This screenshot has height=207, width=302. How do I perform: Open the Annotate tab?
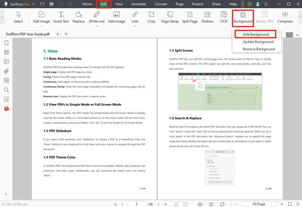pos(139,4)
